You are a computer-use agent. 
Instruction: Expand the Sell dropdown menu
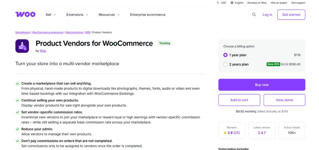tap(51, 15)
